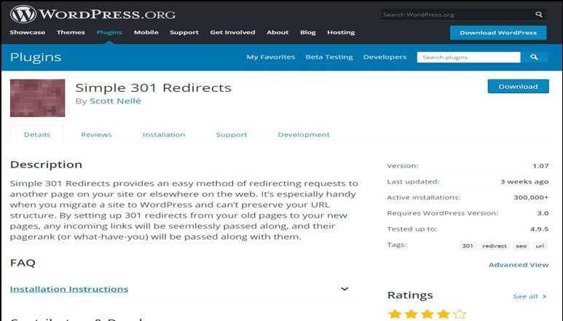
Task: Click the seo tag
Action: 521,246
